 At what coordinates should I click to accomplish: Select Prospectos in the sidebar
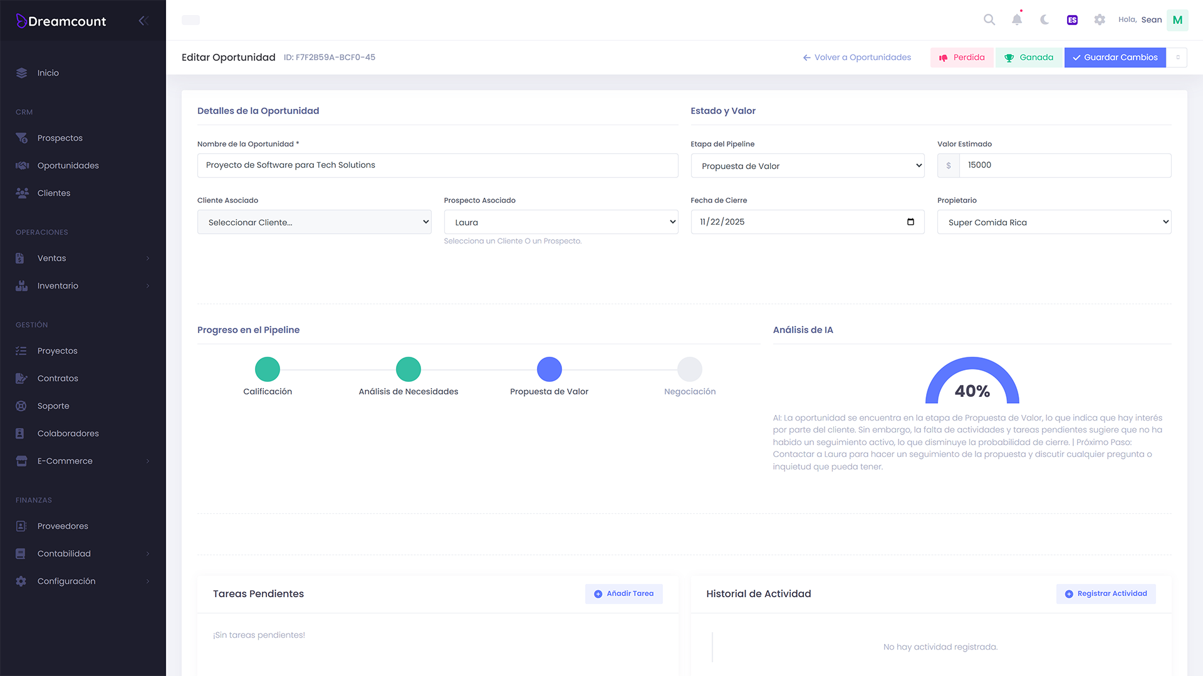(x=60, y=138)
